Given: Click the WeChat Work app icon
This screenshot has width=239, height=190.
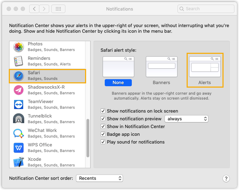Looking at the screenshot, I should tap(19, 133).
